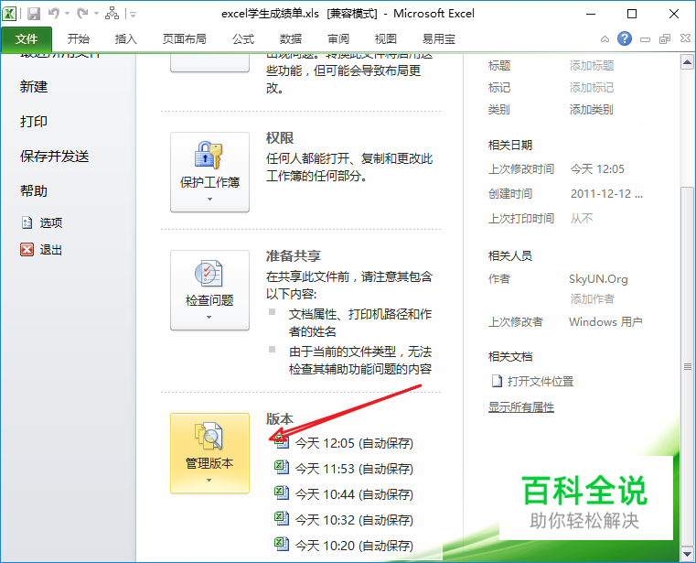Expand the 检查问题 dropdown arrow
Viewport: 696px width, 563px height.
209,318
